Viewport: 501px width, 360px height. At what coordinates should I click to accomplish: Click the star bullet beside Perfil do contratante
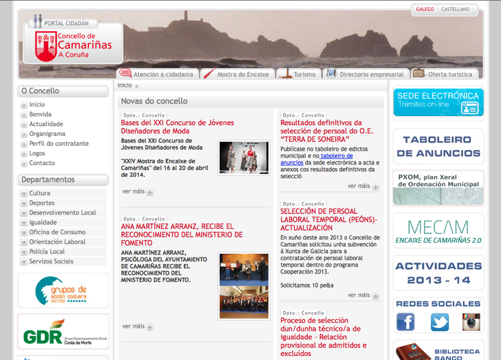(x=23, y=144)
